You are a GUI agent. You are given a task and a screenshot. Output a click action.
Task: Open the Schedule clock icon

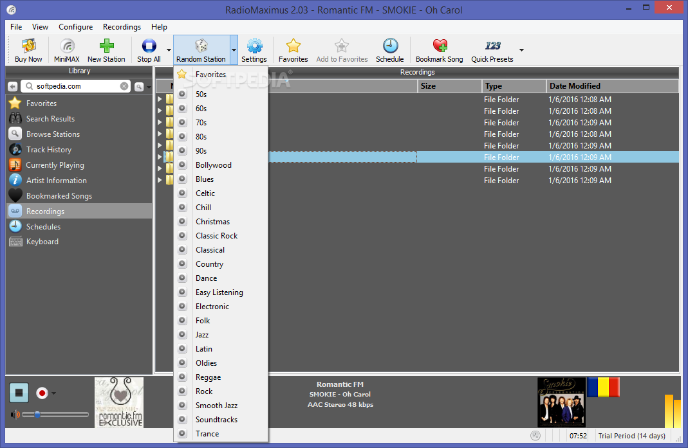[389, 50]
